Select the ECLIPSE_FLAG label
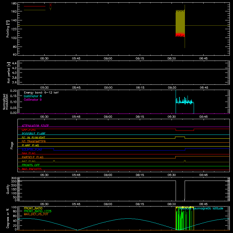Viewport: 233px width, 233px height. [x=32, y=149]
